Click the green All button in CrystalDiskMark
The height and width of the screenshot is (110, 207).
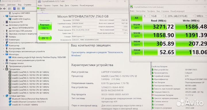[x=137, y=18]
